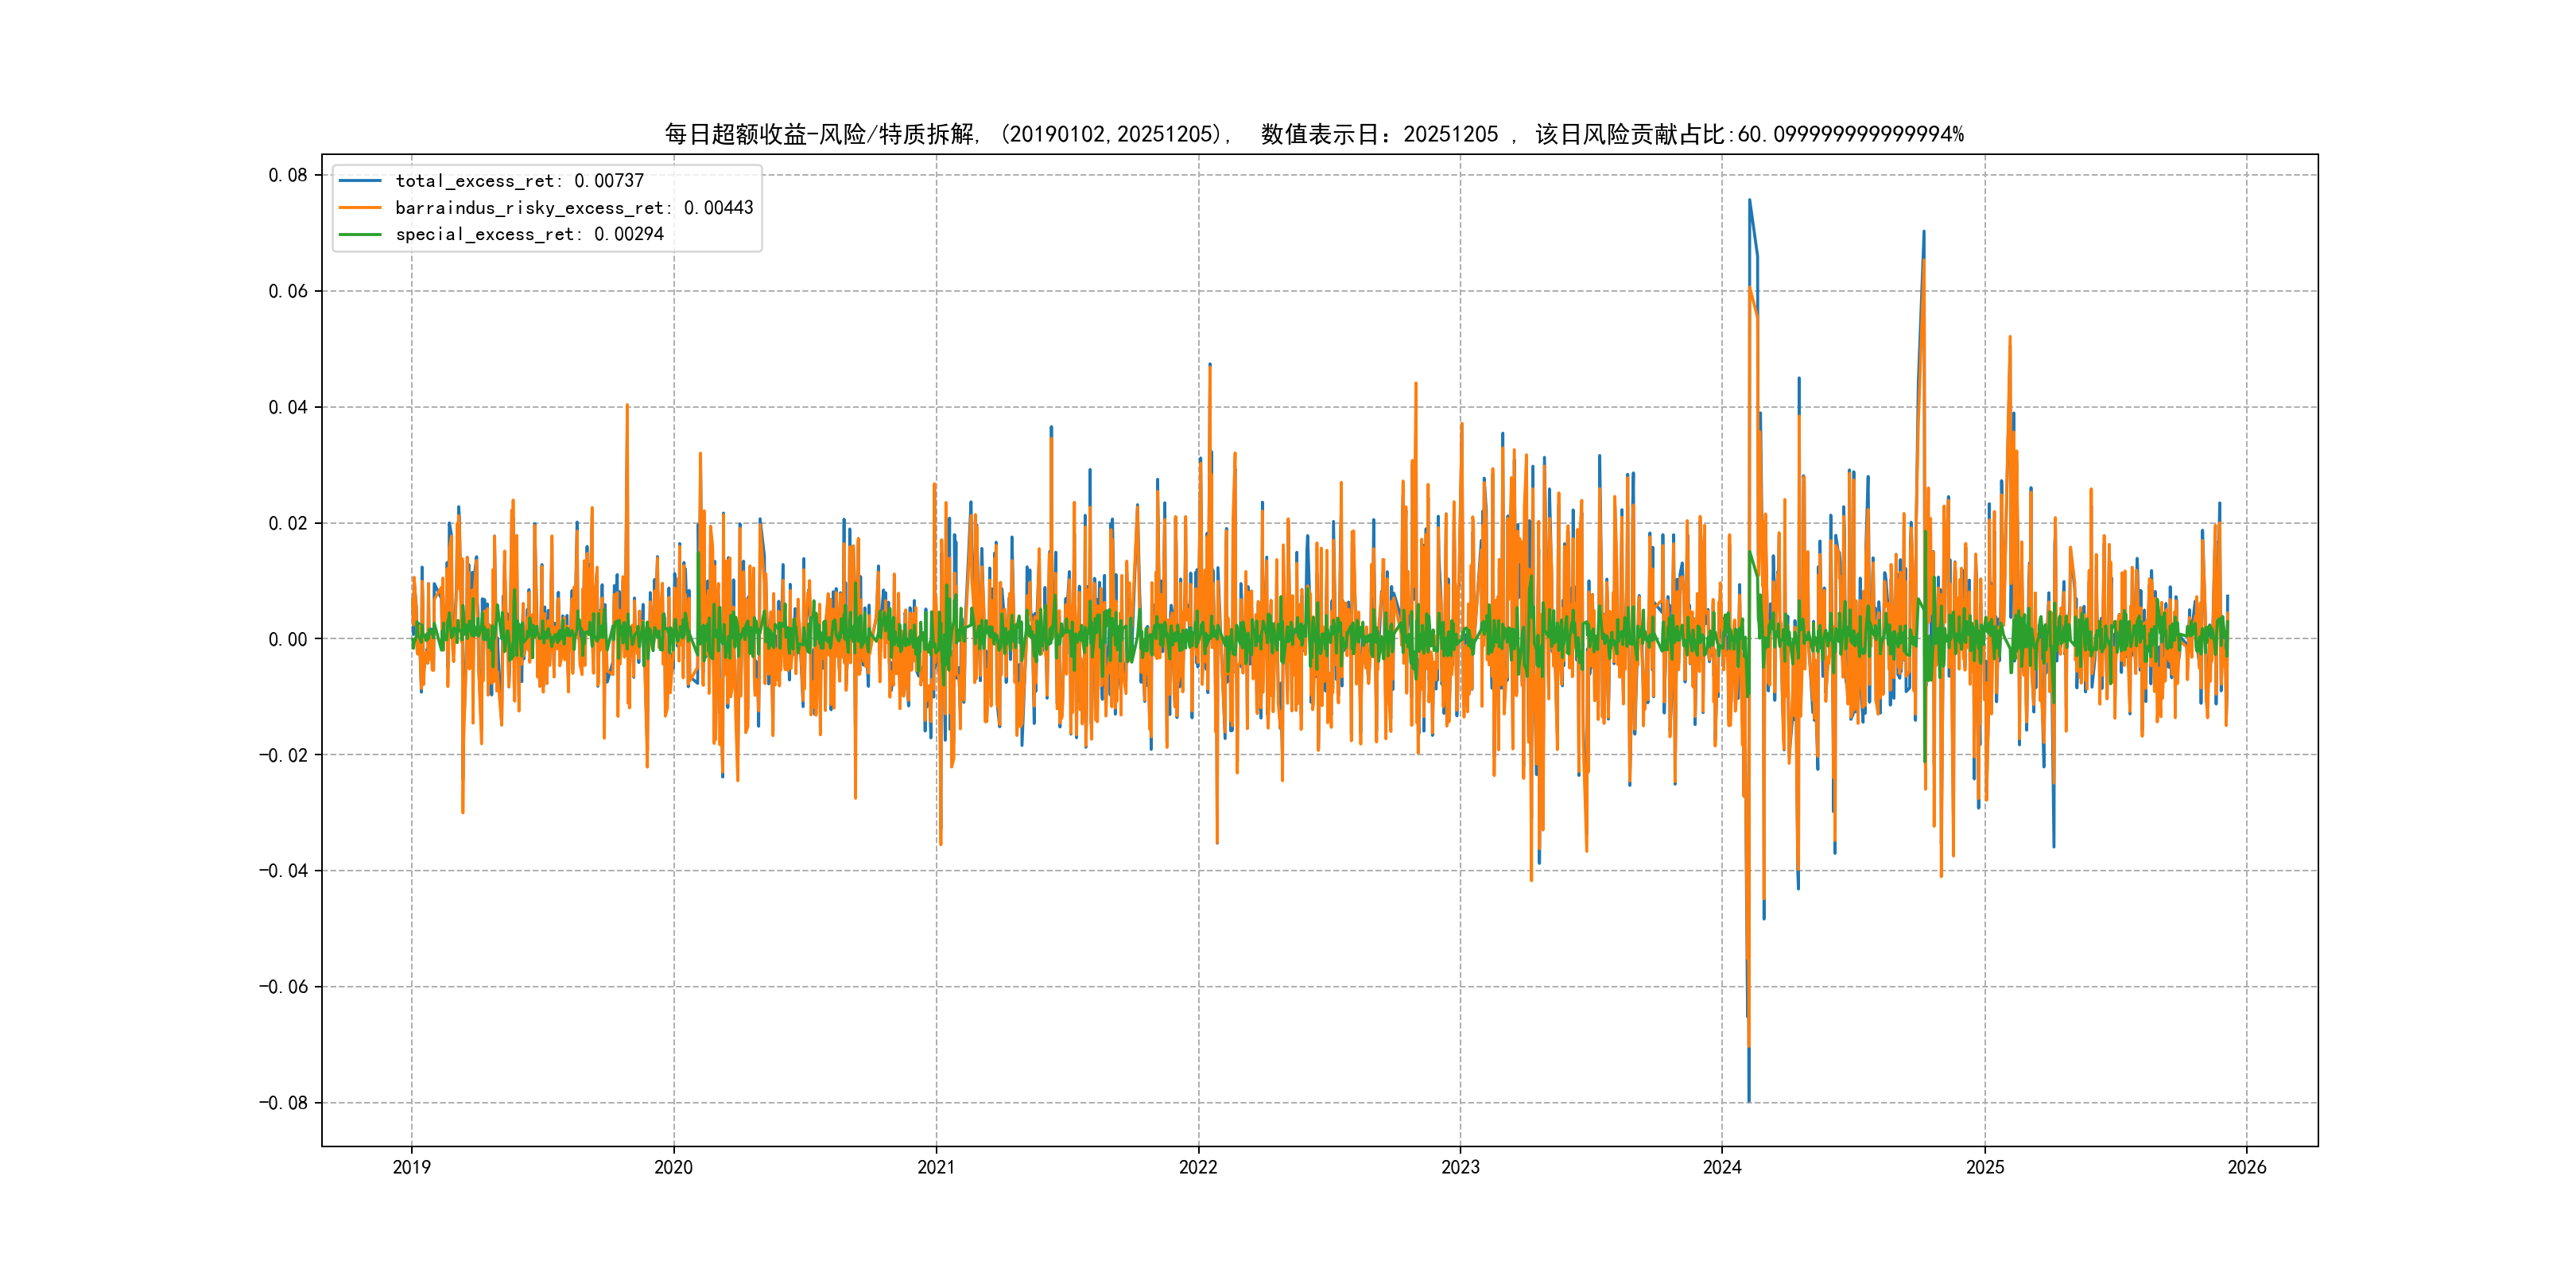Click the blue total_excess_ret legend line
The height and width of the screenshot is (1288, 2576).
point(360,181)
